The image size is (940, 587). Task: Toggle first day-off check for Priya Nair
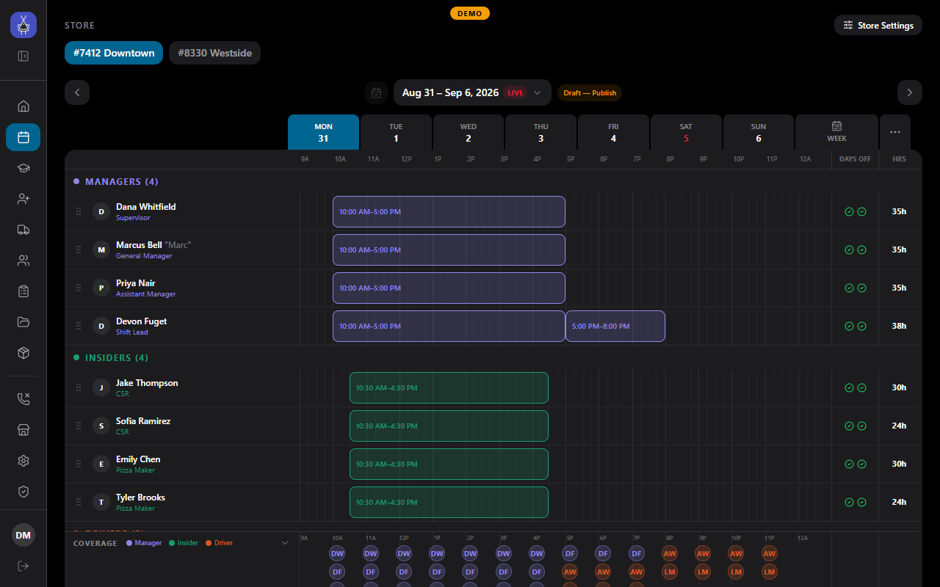coord(849,288)
